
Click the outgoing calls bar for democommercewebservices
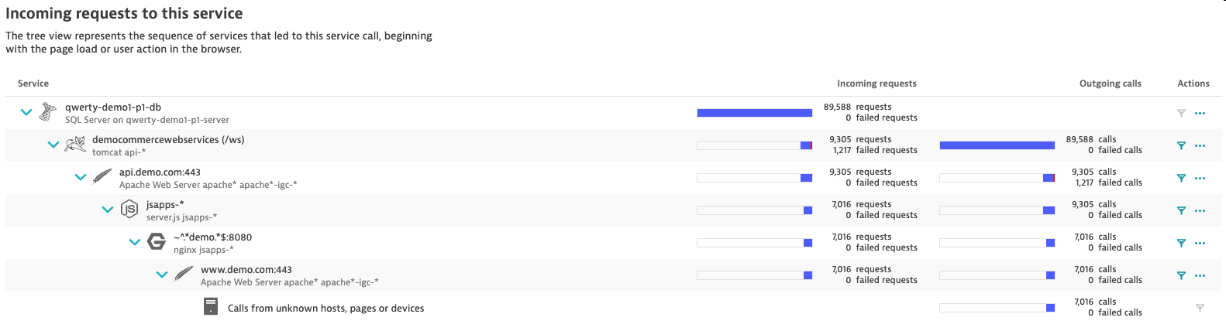(x=997, y=145)
